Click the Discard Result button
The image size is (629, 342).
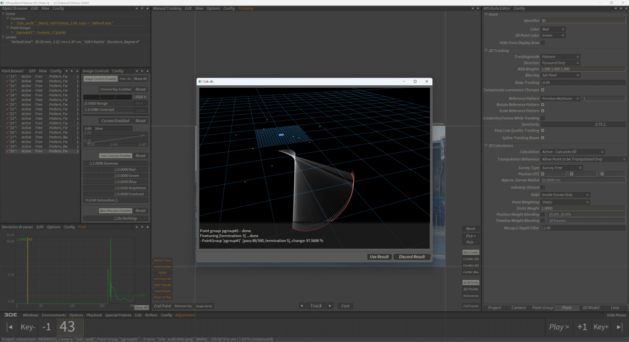[x=411, y=257]
